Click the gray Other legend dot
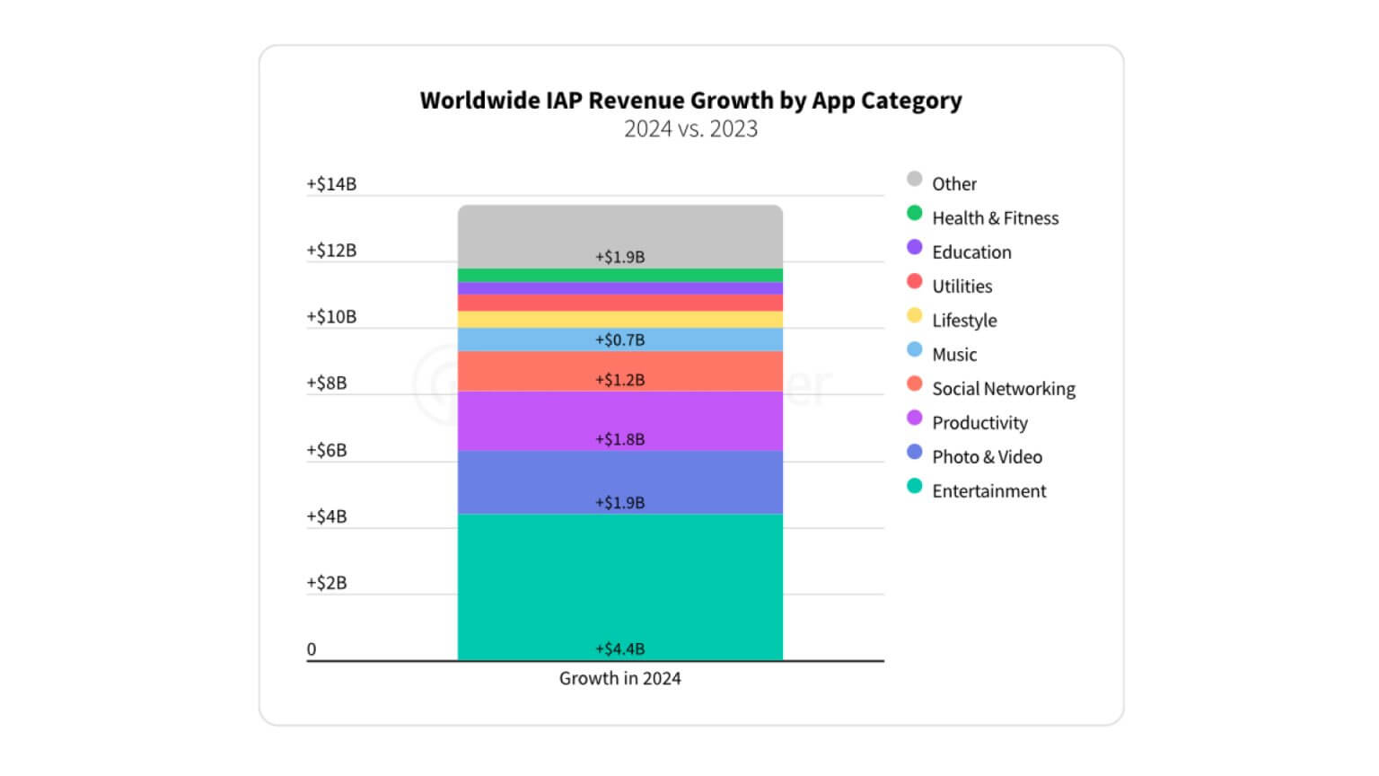Image resolution: width=1379 pixels, height=776 pixels. click(x=915, y=178)
